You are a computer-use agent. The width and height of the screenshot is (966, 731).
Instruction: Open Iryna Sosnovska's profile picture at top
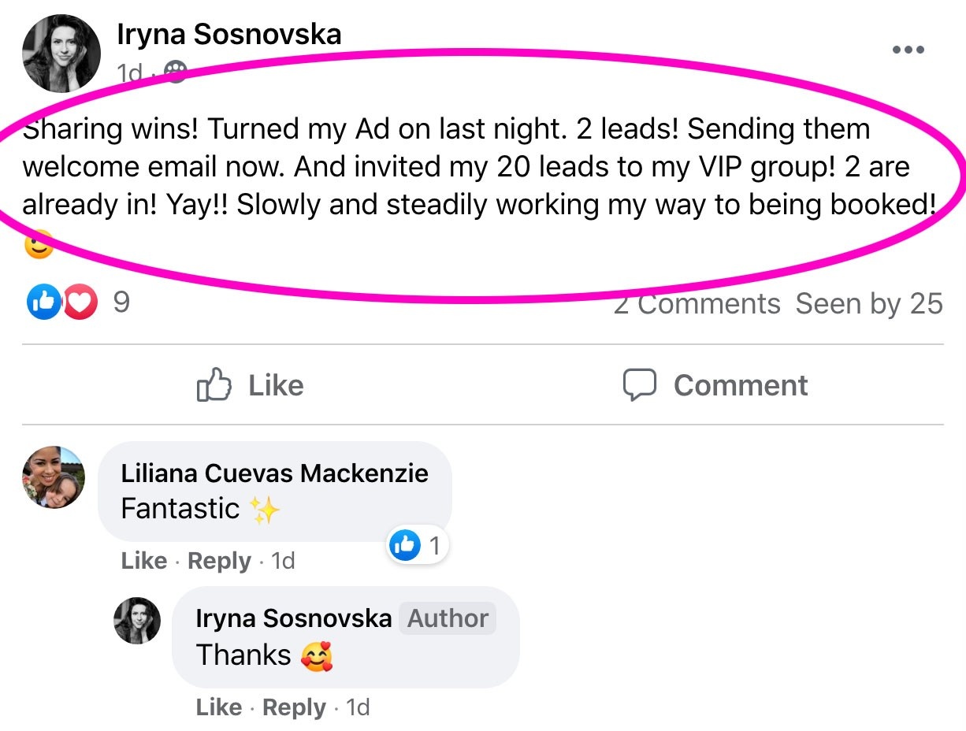pyautogui.click(x=61, y=54)
